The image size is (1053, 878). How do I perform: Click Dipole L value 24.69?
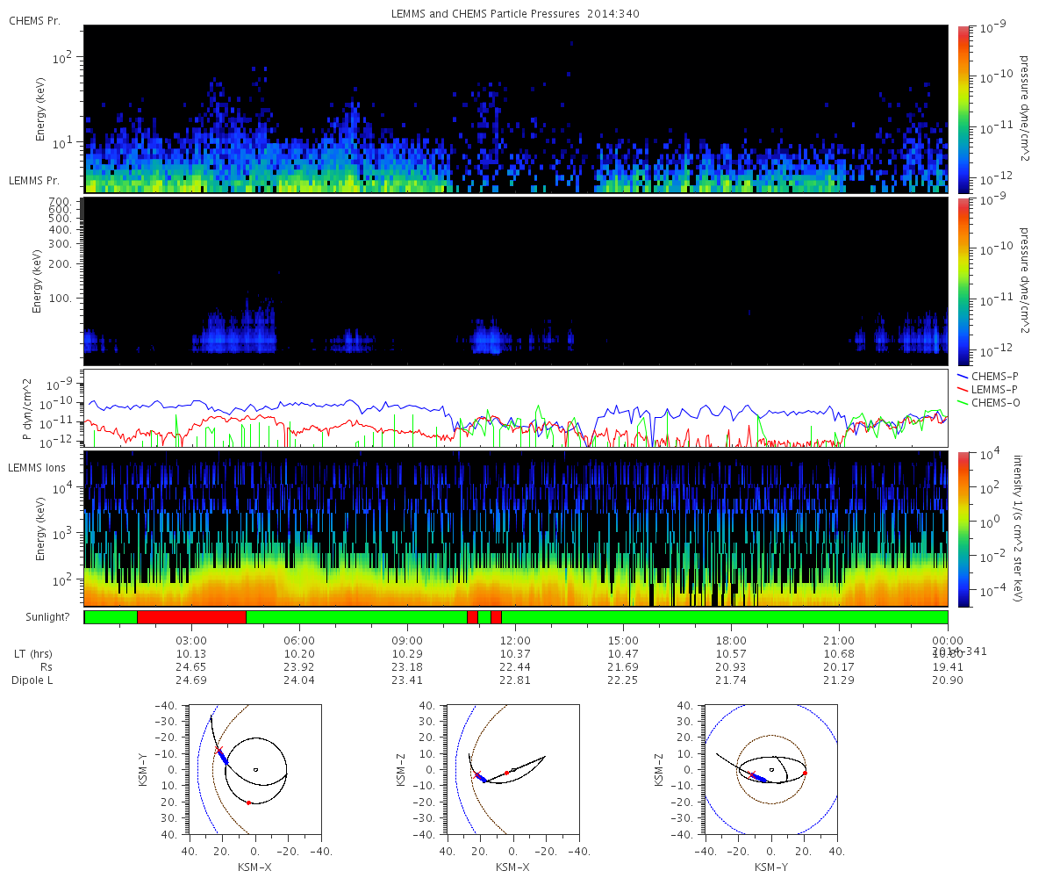pyautogui.click(x=191, y=680)
